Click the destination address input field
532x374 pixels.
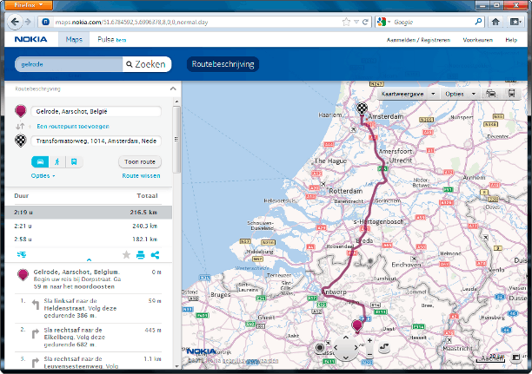(96, 141)
